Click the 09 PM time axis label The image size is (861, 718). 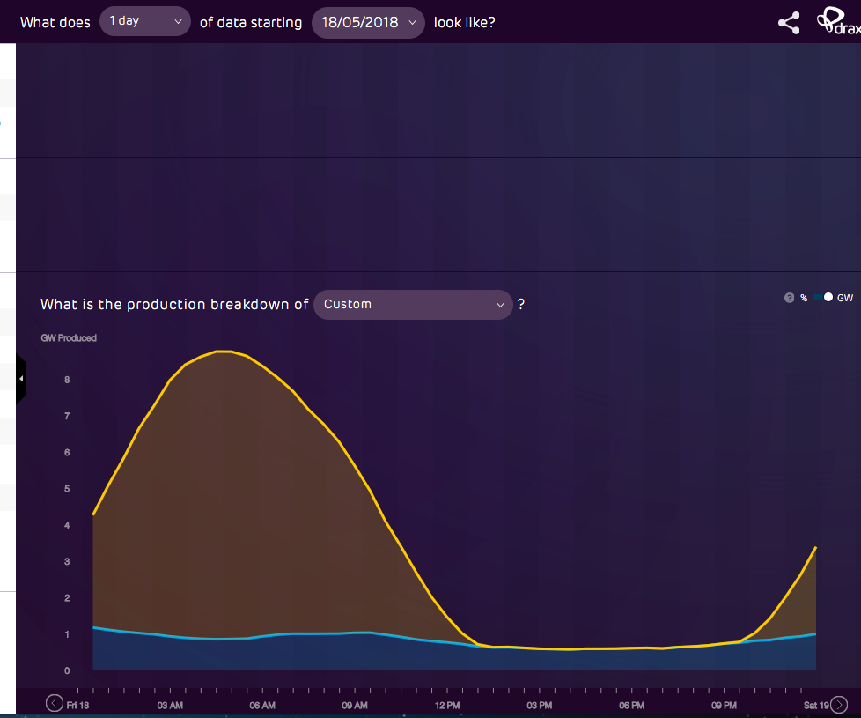pyautogui.click(x=724, y=706)
